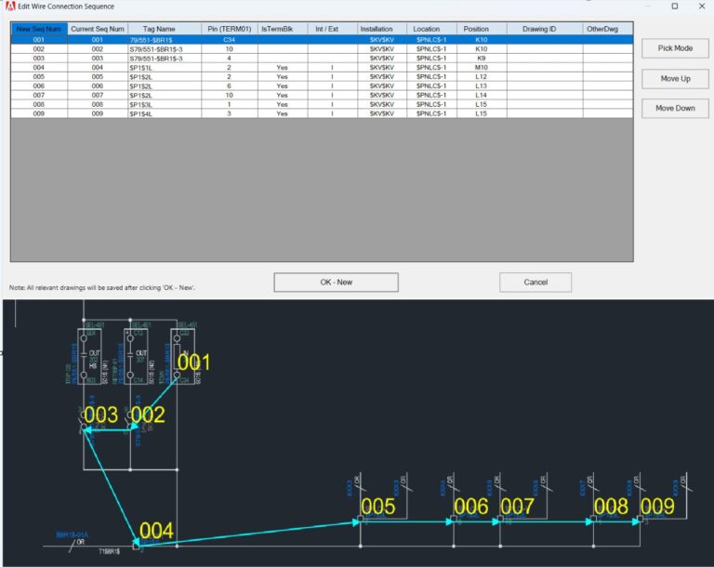Maximize the Edit Wire Connection Sequence window
Image resolution: width=714 pixels, height=567 pixels.
pyautogui.click(x=674, y=7)
